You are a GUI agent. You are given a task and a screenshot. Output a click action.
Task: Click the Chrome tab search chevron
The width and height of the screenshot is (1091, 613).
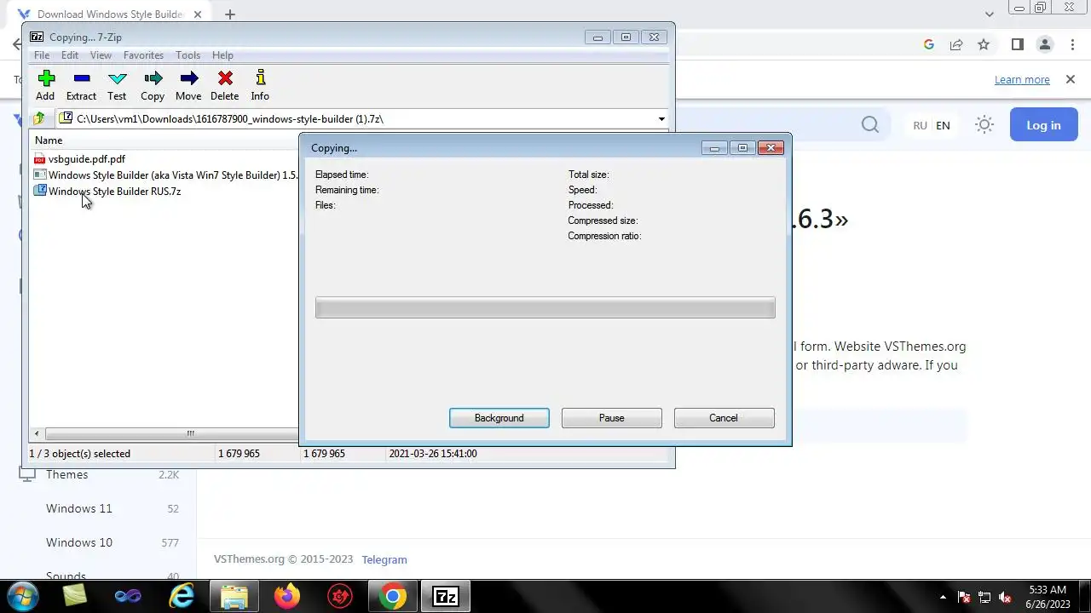pyautogui.click(x=990, y=14)
